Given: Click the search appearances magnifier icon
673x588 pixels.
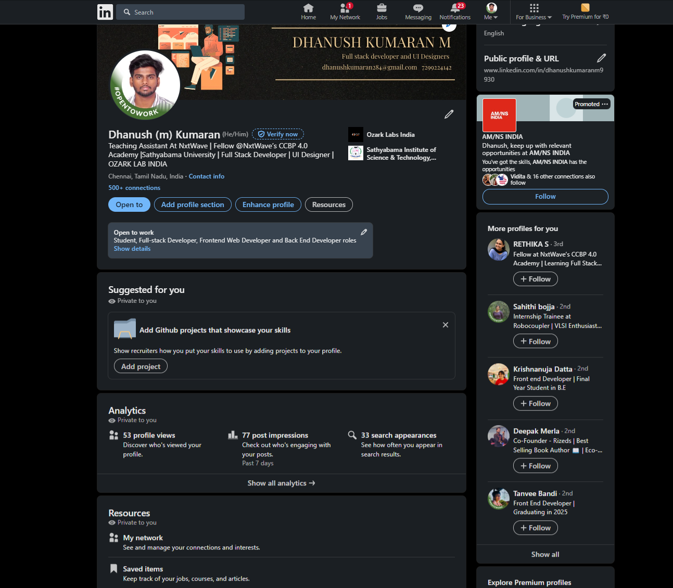Looking at the screenshot, I should (352, 435).
